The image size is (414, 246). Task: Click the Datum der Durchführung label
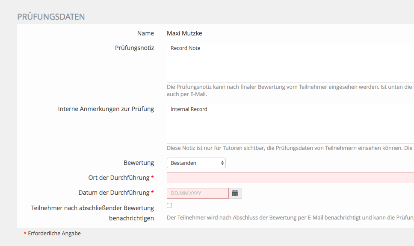[x=114, y=193]
